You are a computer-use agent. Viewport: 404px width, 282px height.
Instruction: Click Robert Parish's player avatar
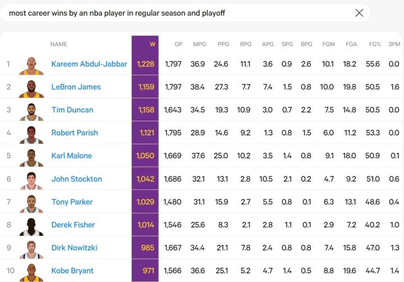point(31,134)
